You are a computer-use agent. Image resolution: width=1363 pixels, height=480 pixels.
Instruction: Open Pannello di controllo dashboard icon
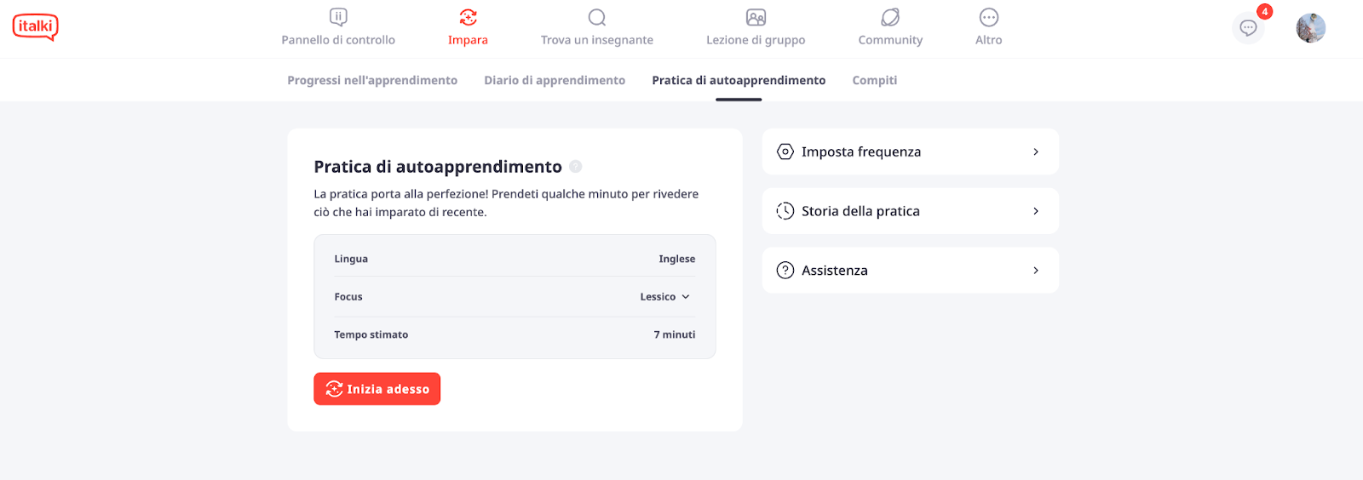point(338,17)
